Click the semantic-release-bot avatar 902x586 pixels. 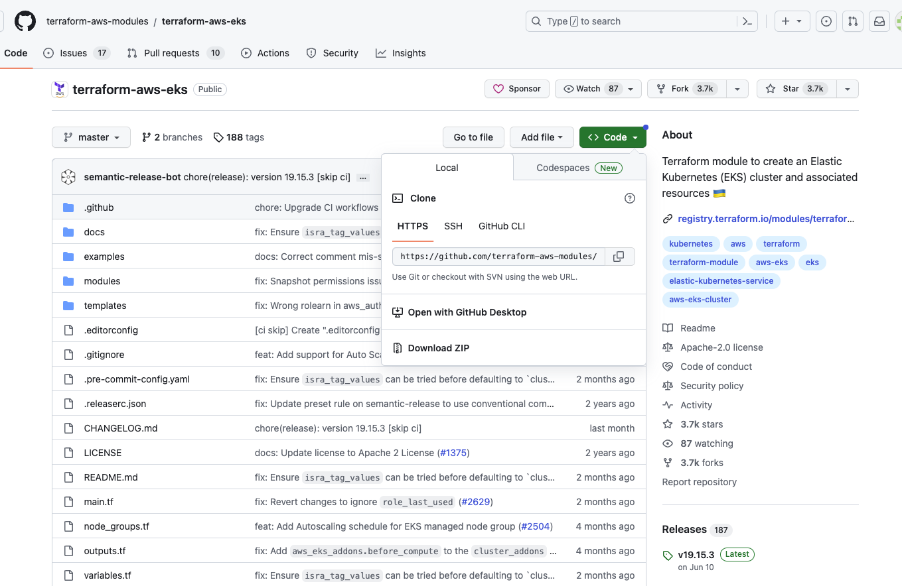tap(68, 177)
